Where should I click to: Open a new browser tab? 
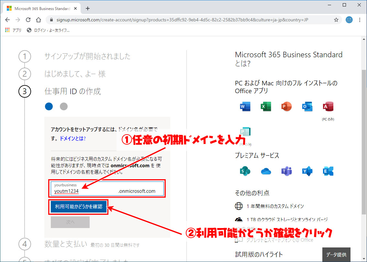pyautogui.click(x=87, y=8)
